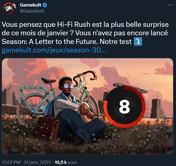Image resolution: width=176 pixels, height=166 pixels.
Task: Open the Gamekult profile avatar
Action: [9, 8]
